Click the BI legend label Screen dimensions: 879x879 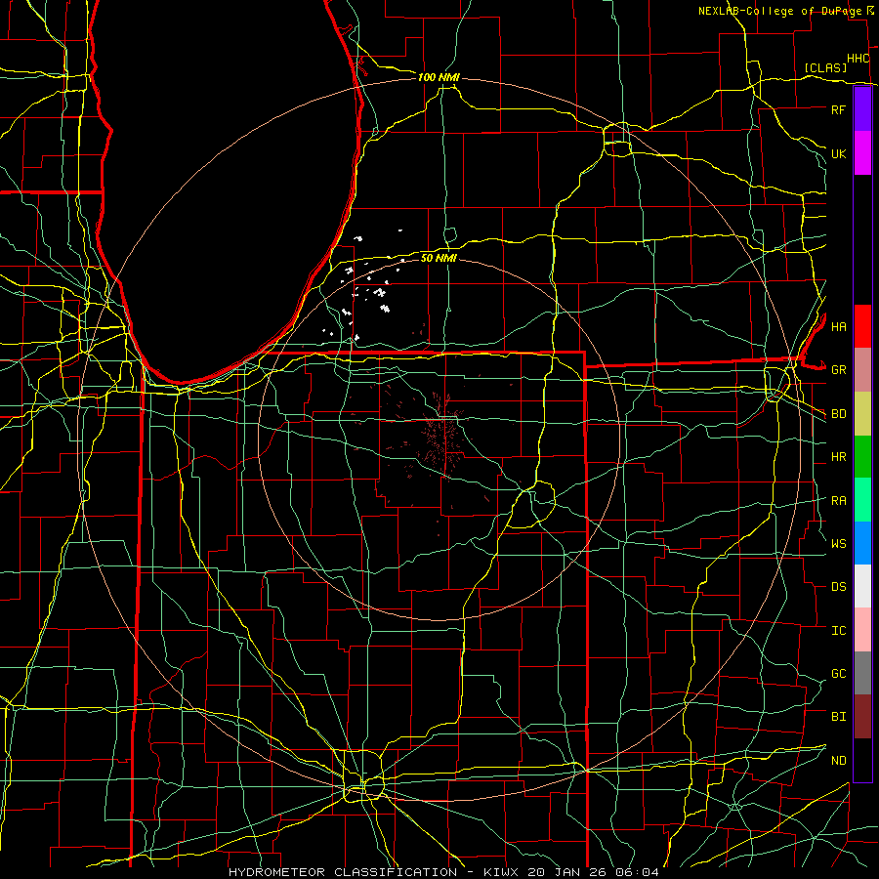coord(838,717)
